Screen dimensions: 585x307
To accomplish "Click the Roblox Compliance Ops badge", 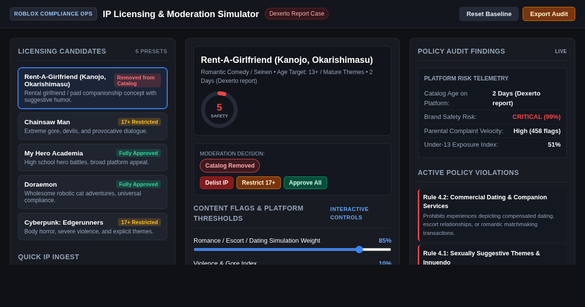I will [53, 14].
